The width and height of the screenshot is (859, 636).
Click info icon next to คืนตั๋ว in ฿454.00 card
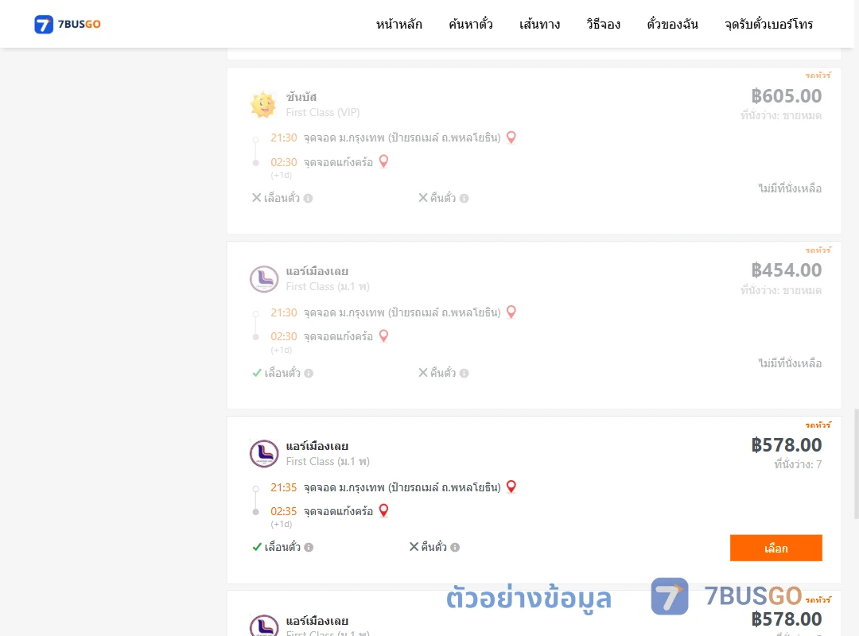point(464,373)
